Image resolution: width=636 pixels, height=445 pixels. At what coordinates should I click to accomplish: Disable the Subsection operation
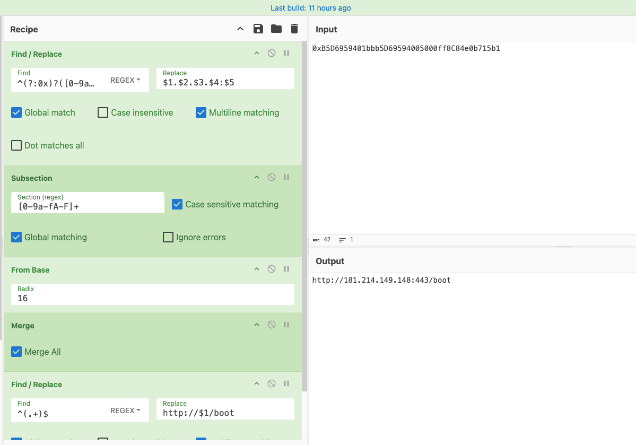pos(272,177)
